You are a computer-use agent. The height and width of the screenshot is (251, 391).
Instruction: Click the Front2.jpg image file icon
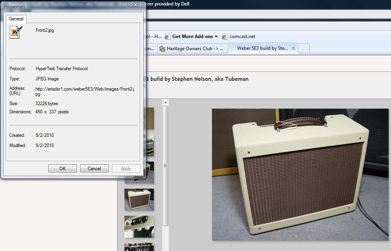tap(16, 32)
